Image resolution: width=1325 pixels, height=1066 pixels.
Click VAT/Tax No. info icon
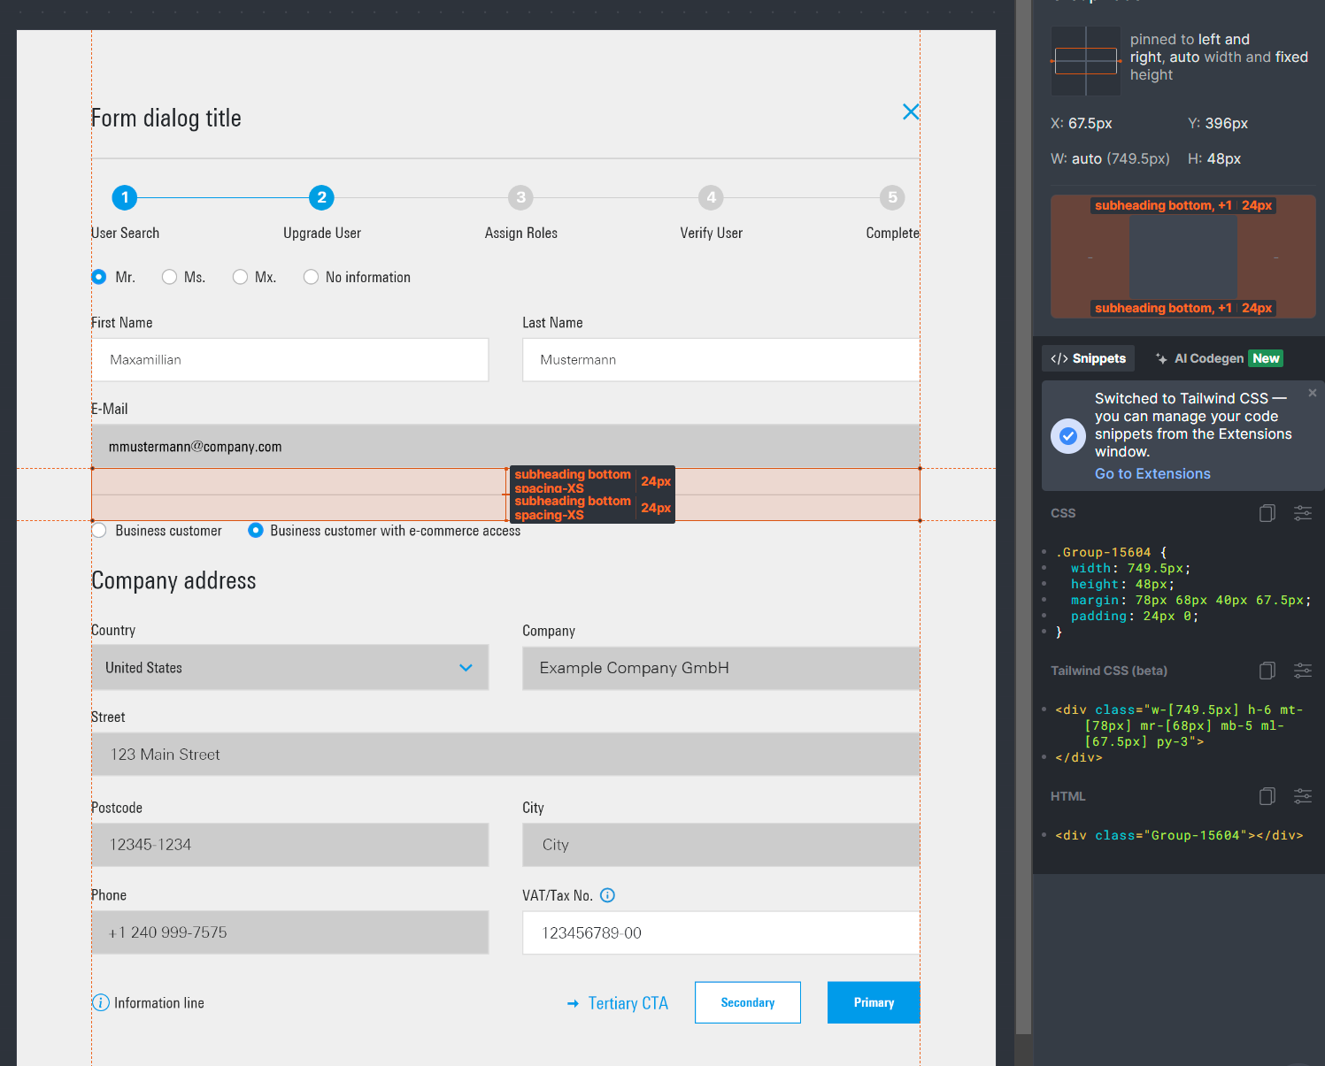tap(607, 895)
